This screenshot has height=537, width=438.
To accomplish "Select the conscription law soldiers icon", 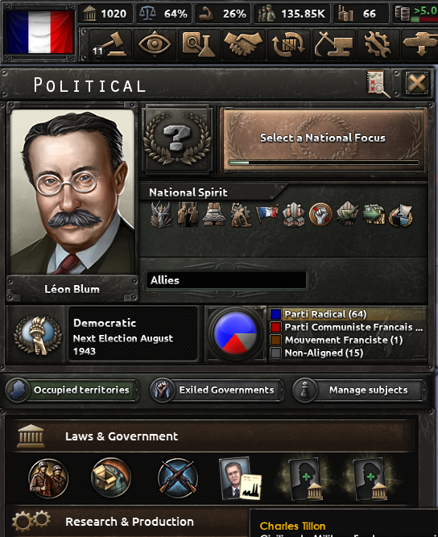I will (48, 478).
